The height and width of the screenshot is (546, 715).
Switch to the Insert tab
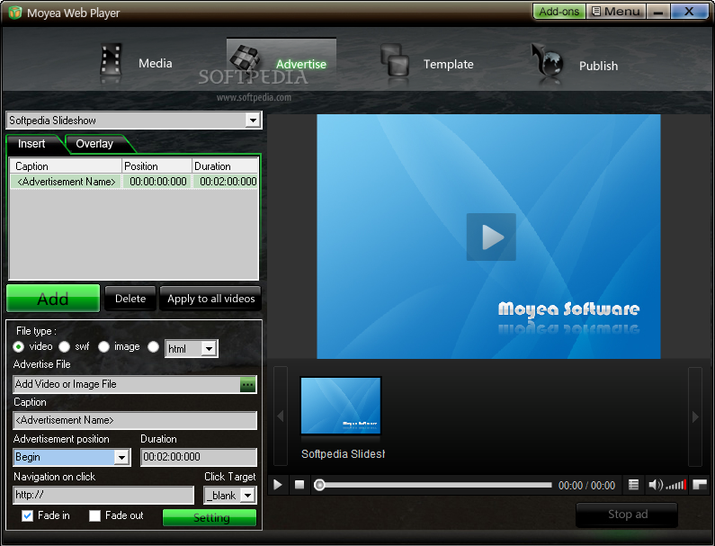point(31,144)
